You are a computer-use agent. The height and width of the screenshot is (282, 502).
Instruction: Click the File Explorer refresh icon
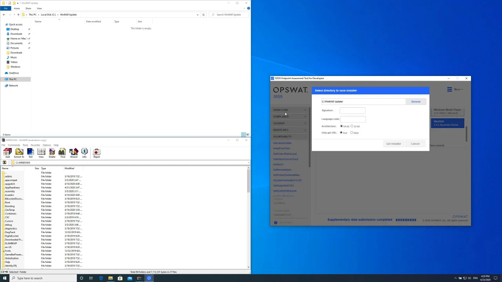click(203, 14)
